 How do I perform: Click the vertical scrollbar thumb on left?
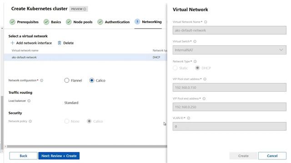point(2,123)
